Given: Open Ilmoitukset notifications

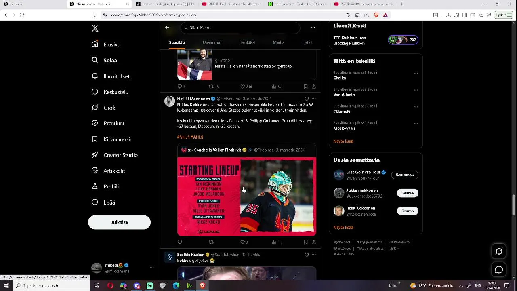Looking at the screenshot, I should coord(111,76).
